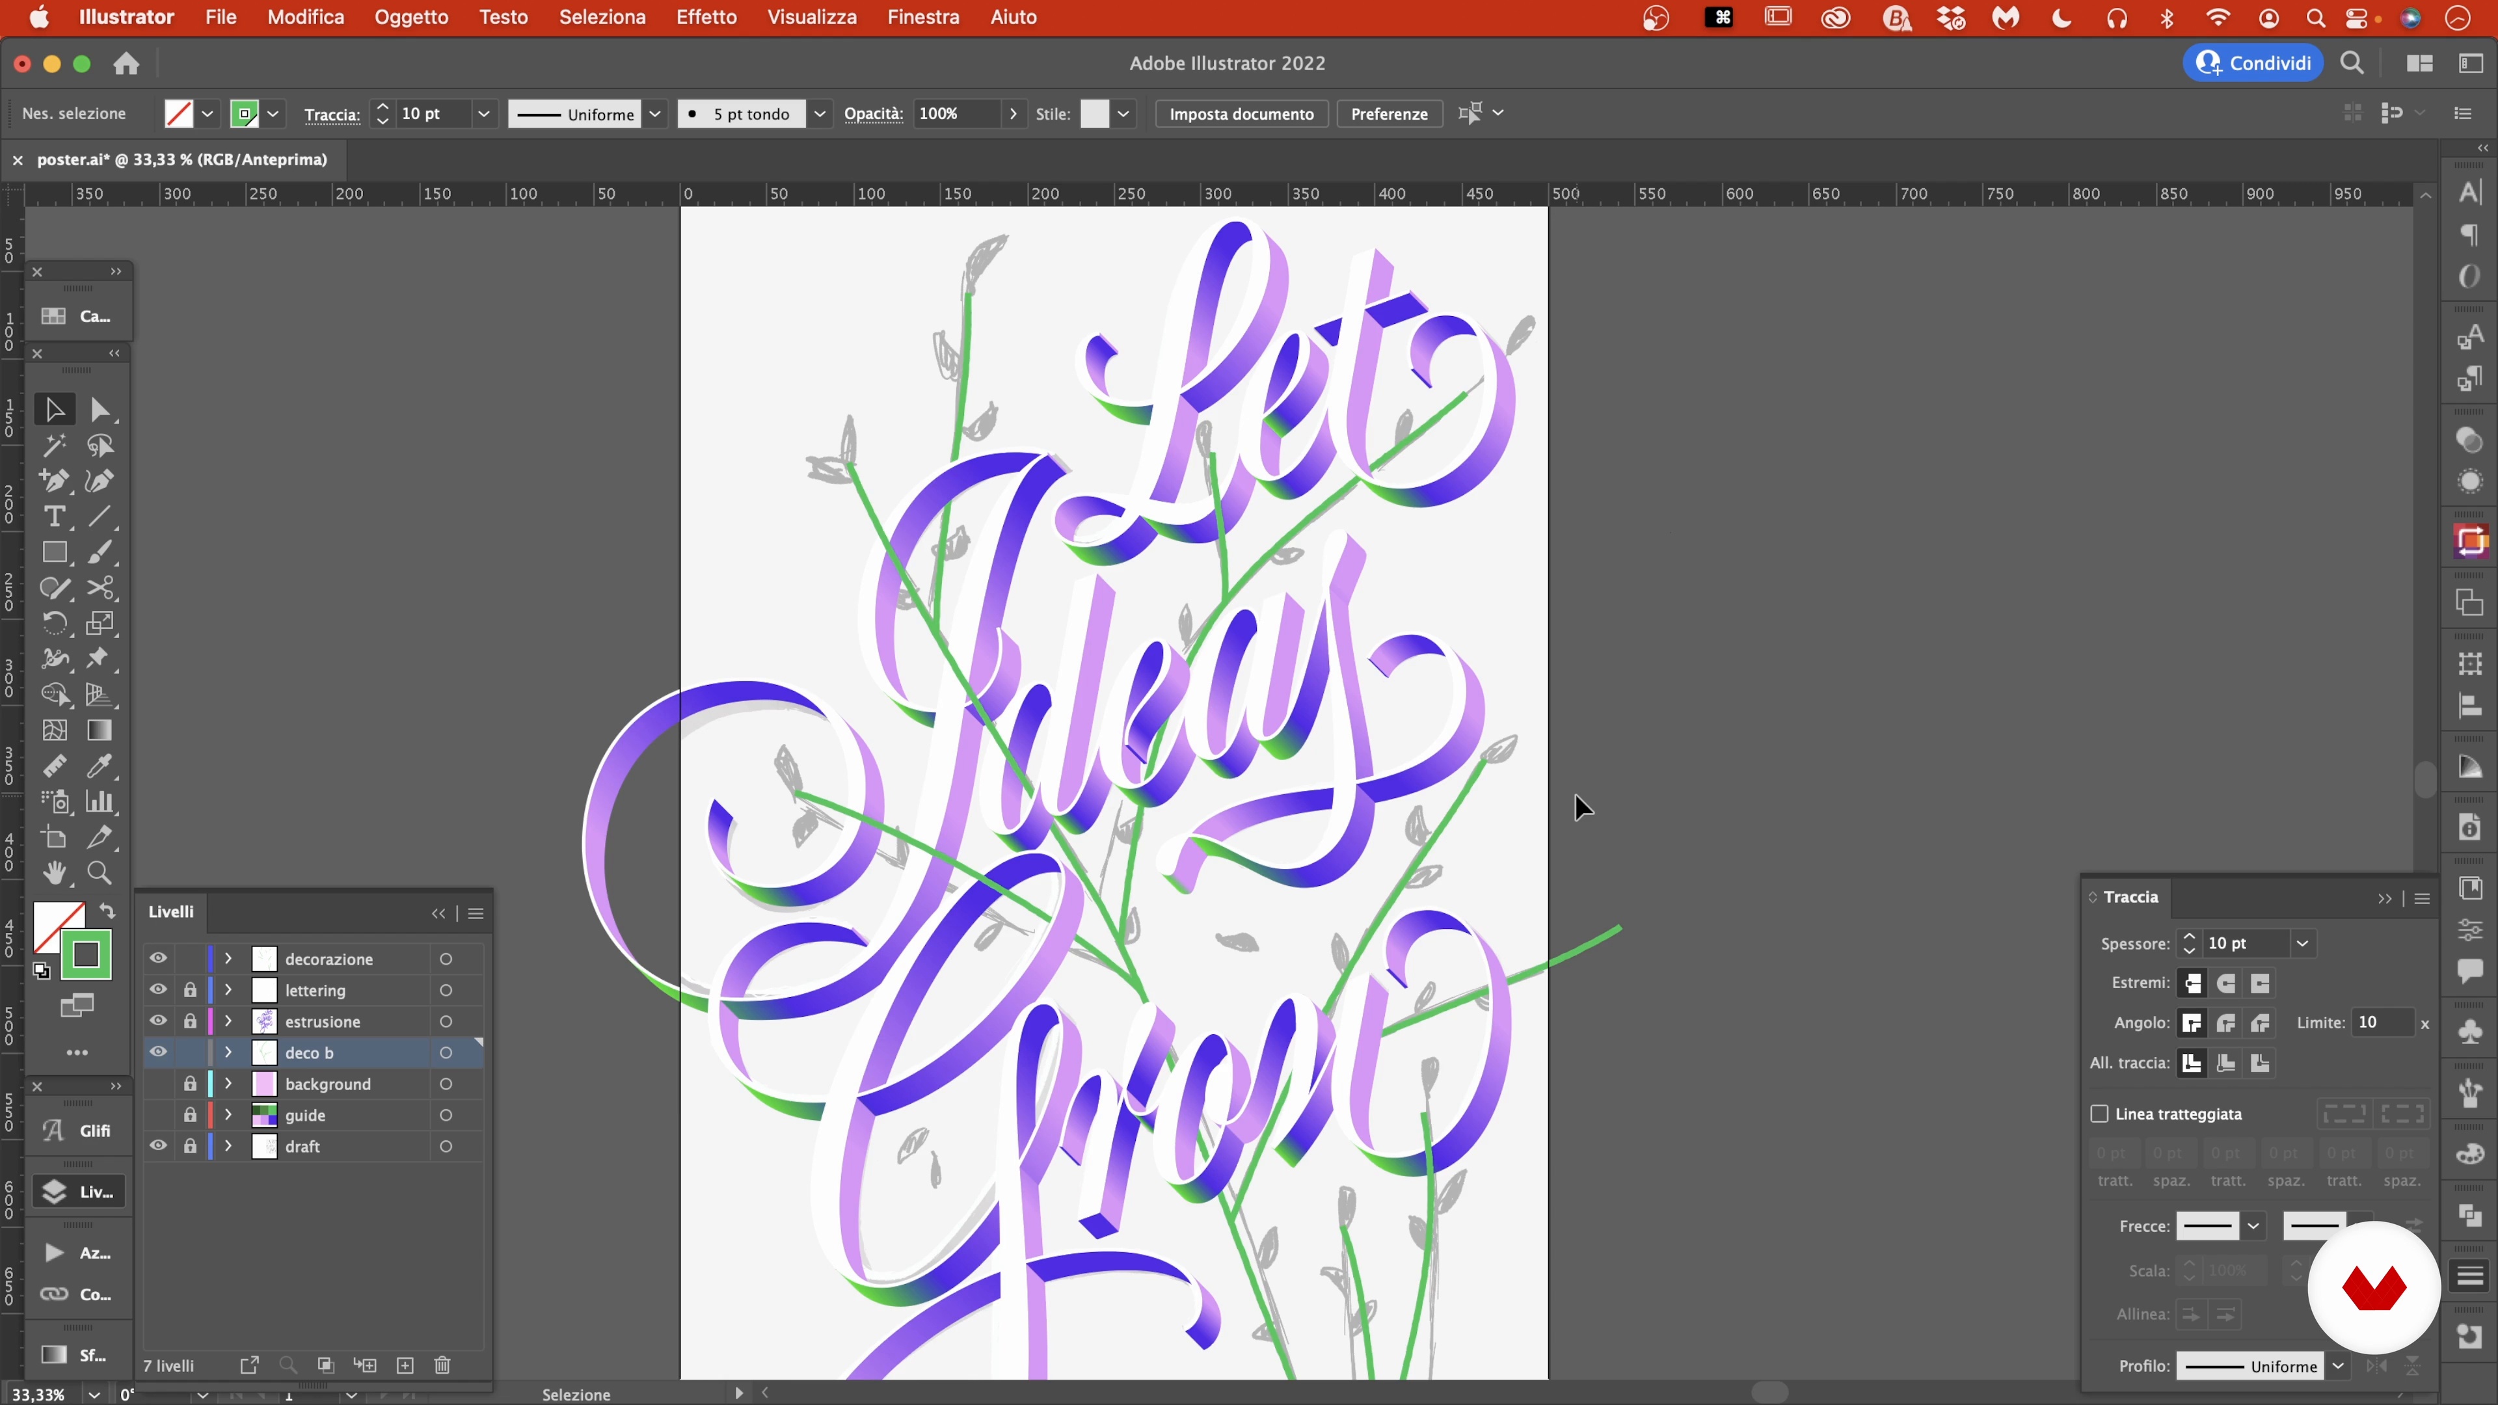Image resolution: width=2498 pixels, height=1405 pixels.
Task: Select the Eyedropper tool
Action: tap(100, 766)
